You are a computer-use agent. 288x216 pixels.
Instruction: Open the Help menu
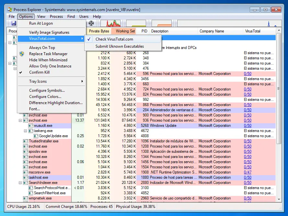click(97, 17)
